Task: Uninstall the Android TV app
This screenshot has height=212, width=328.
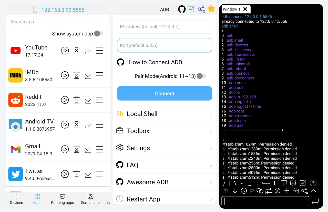Action: click(76, 125)
